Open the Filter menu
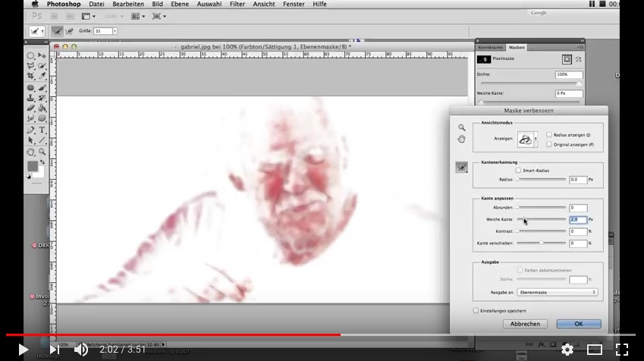644x361 pixels. (x=237, y=4)
